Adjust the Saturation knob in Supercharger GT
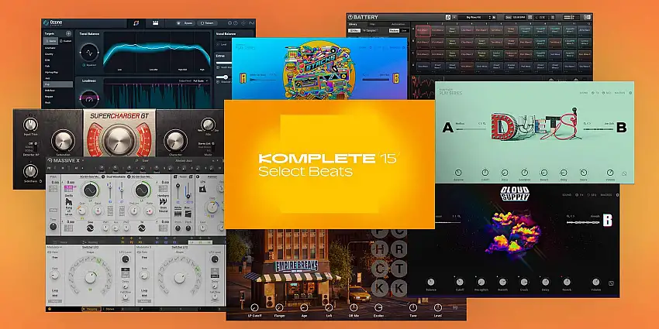 click(x=63, y=141)
